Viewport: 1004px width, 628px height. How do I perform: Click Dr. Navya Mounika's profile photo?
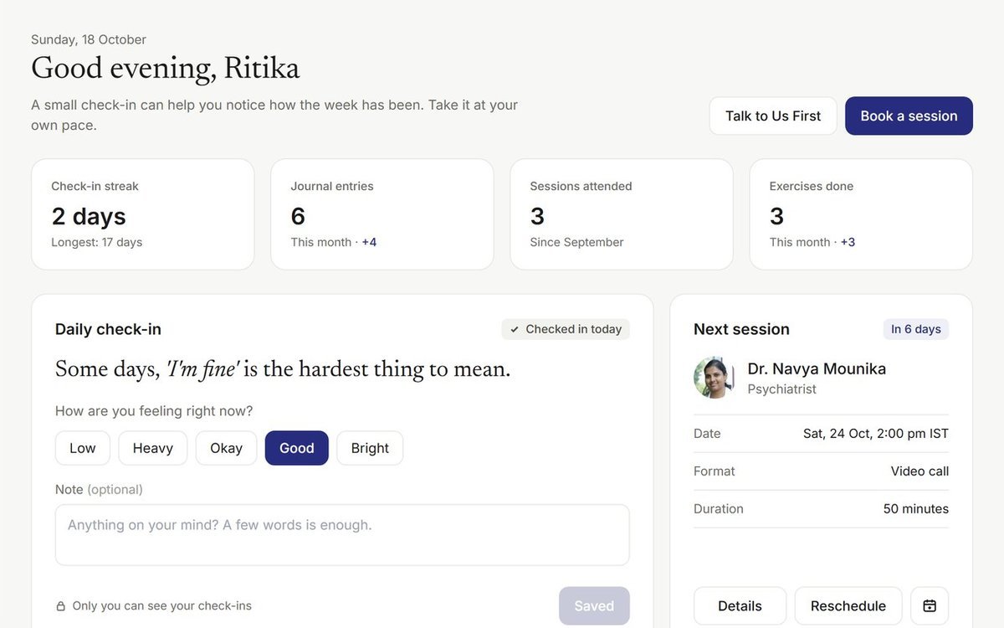[x=714, y=378]
